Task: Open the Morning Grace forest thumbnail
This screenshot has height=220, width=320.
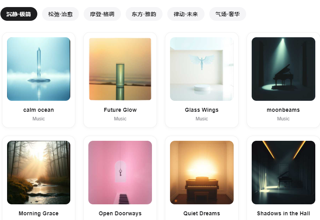Action: click(38, 173)
